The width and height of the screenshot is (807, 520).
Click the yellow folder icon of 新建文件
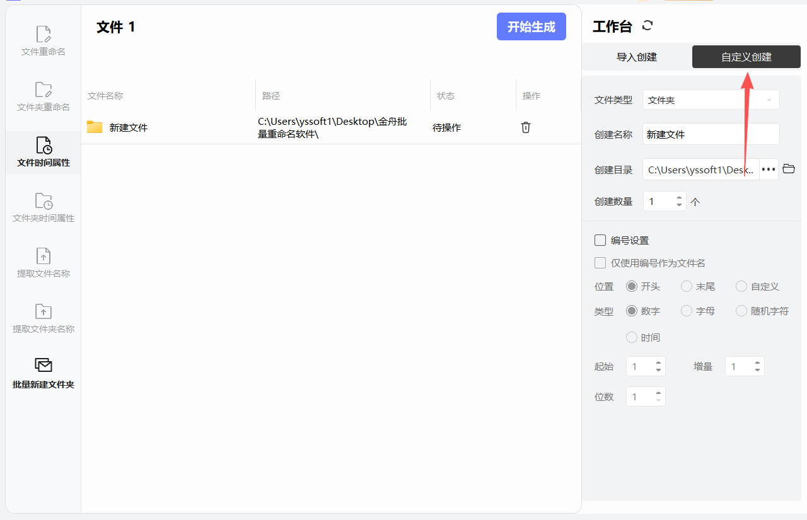95,127
